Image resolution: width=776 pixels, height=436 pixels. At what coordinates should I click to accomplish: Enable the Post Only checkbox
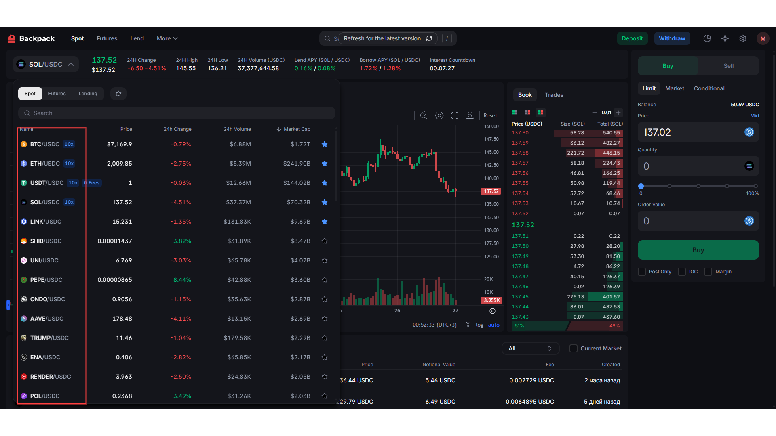[x=641, y=272]
